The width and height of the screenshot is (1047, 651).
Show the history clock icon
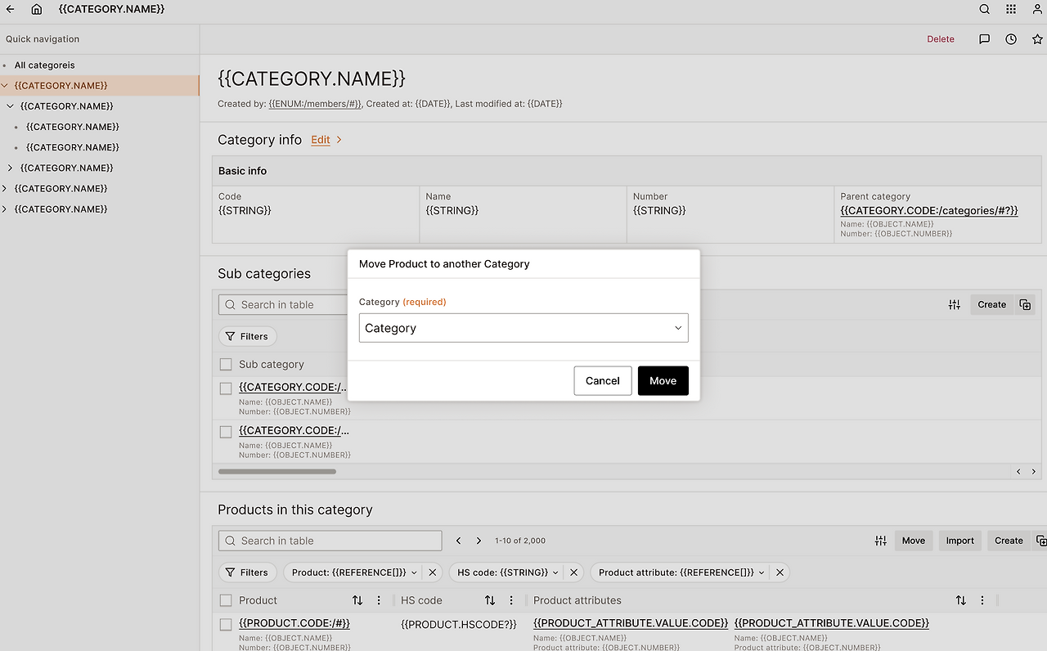pyautogui.click(x=1011, y=39)
